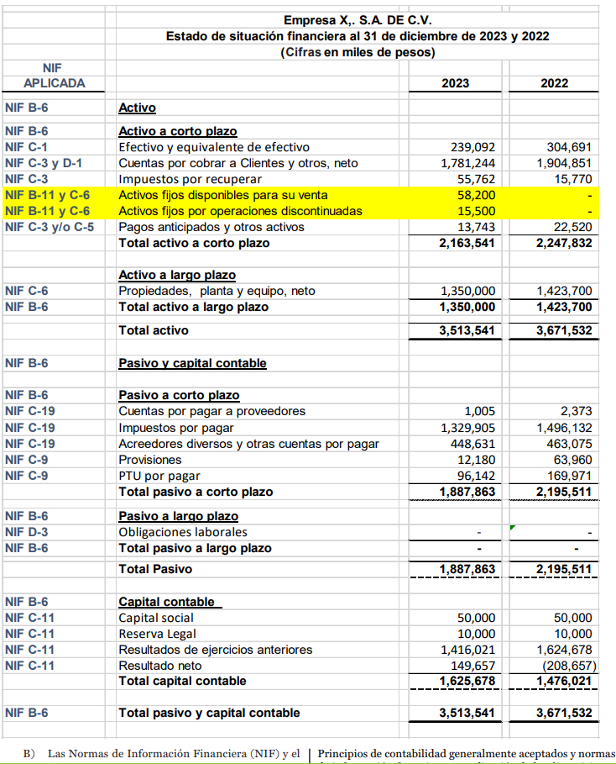This screenshot has height=764, width=616.
Task: Select the value 1,416,021
Action: 467,650
